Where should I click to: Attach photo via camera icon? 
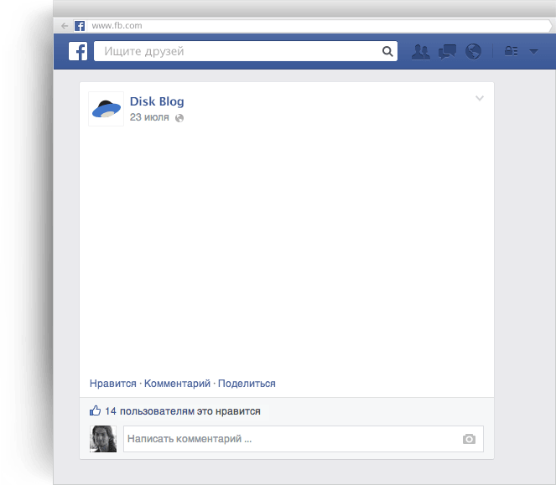point(469,439)
